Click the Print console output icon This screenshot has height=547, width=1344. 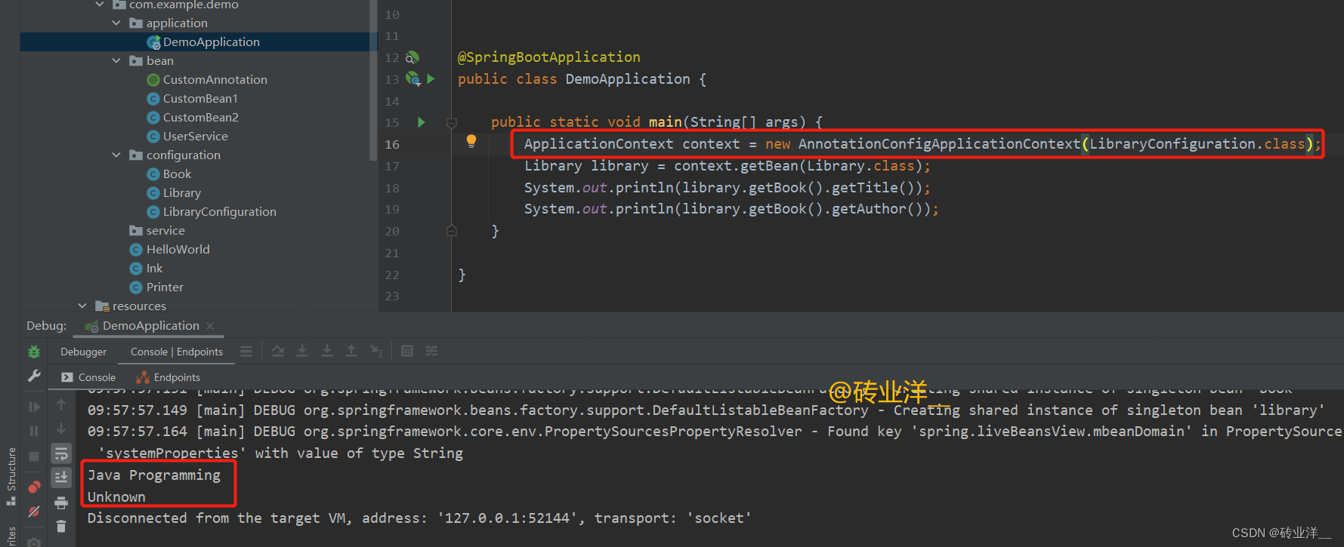point(61,503)
